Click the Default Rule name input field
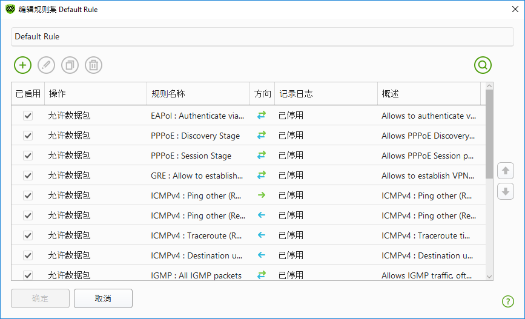 tap(262, 37)
